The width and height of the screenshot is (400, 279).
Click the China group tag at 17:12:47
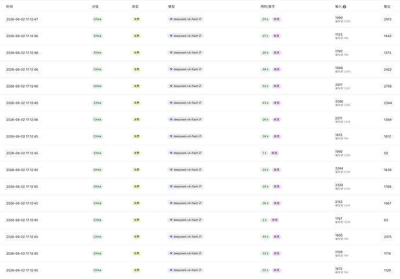pyautogui.click(x=97, y=19)
